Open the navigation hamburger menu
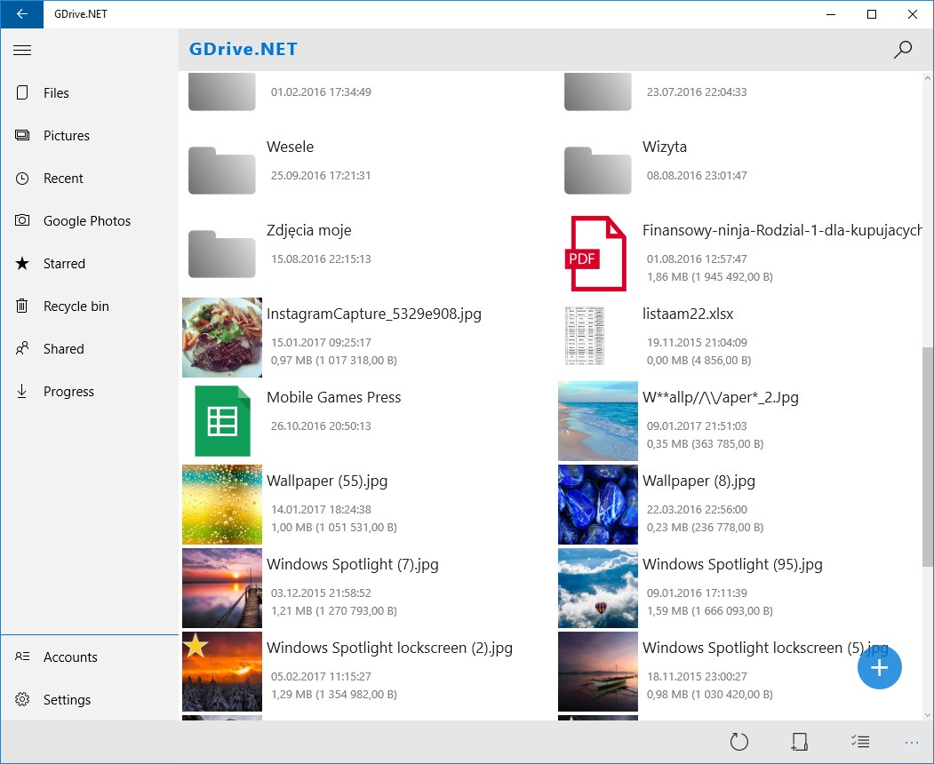The width and height of the screenshot is (934, 764). [22, 50]
